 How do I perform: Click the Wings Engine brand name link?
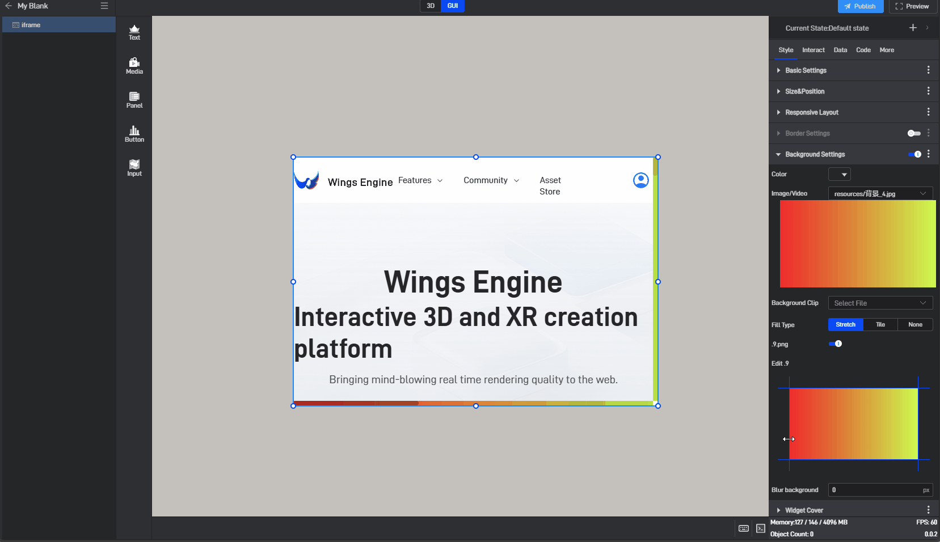[360, 182]
